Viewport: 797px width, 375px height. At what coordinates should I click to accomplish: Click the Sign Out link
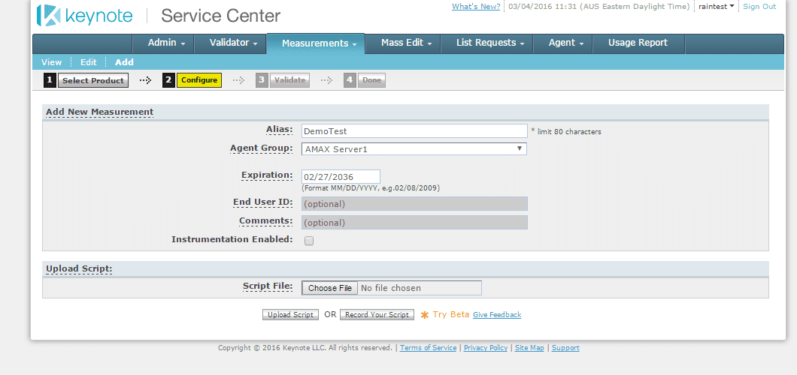click(x=759, y=7)
